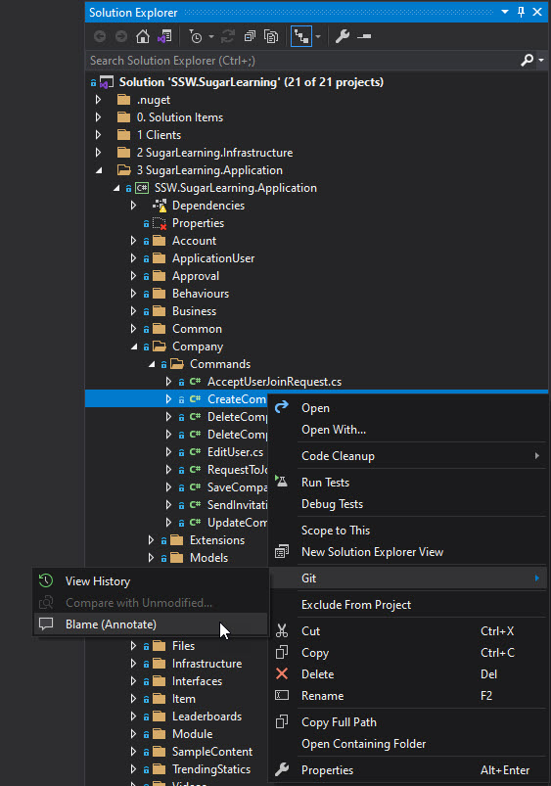This screenshot has height=786, width=551.
Task: Select the EditUser.cs file
Action: click(x=235, y=452)
